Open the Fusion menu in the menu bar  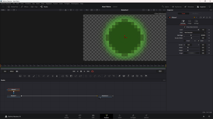[x=55, y=4]
